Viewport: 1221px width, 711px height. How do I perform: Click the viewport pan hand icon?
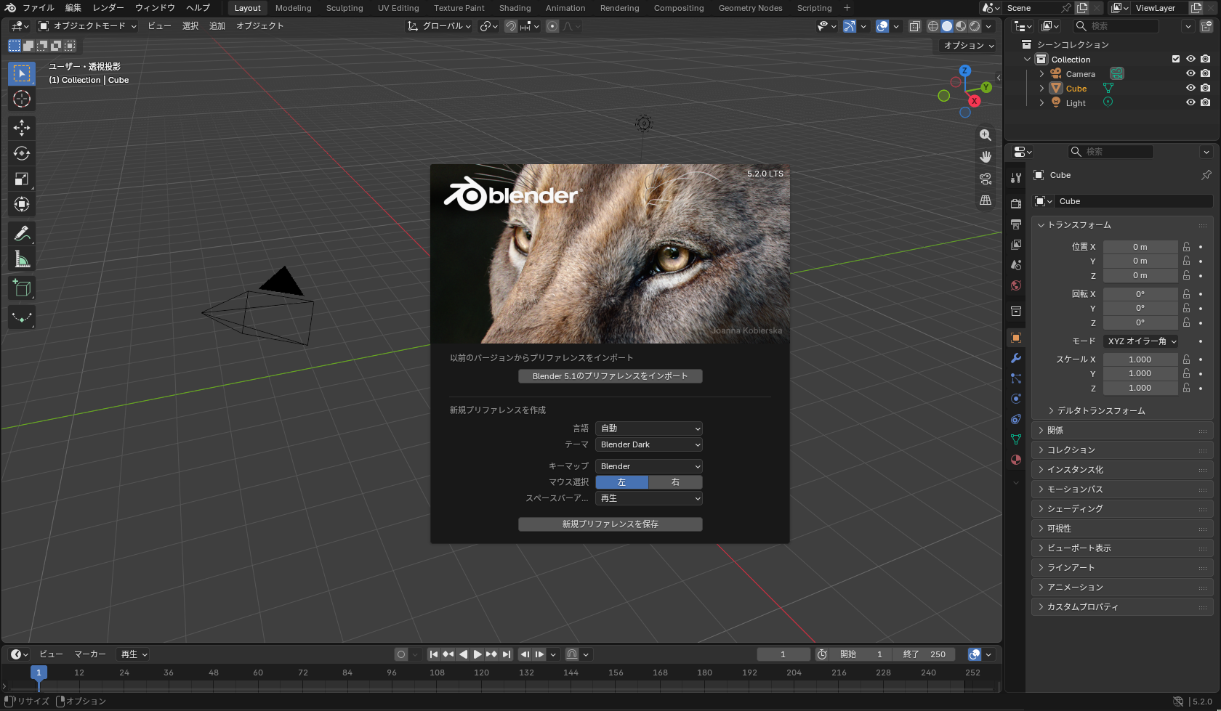(986, 157)
